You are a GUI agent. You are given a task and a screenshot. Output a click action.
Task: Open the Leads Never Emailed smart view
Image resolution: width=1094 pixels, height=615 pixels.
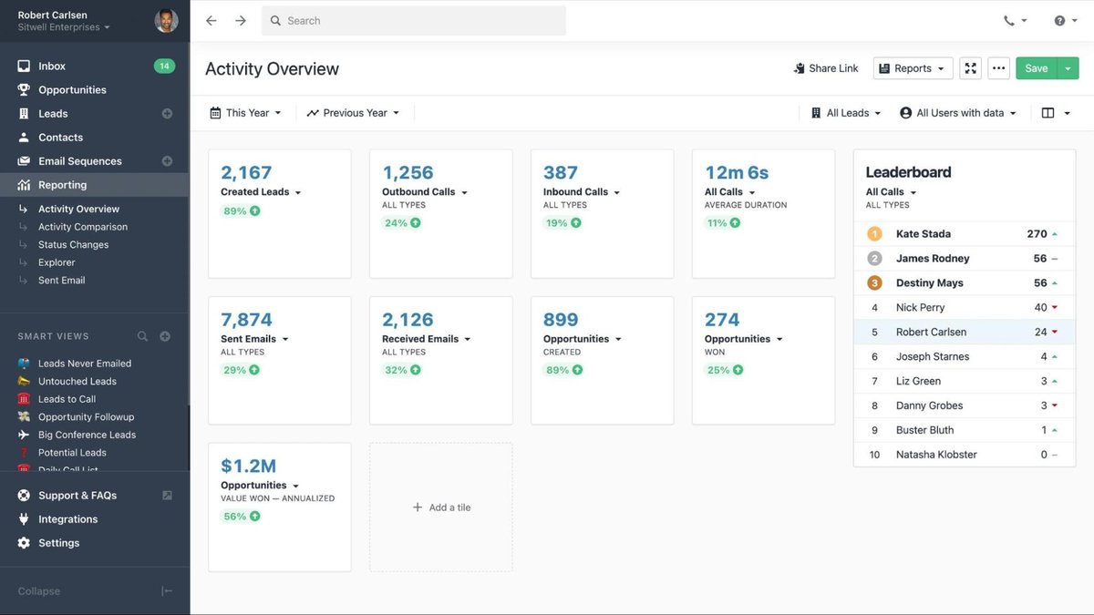(85, 364)
